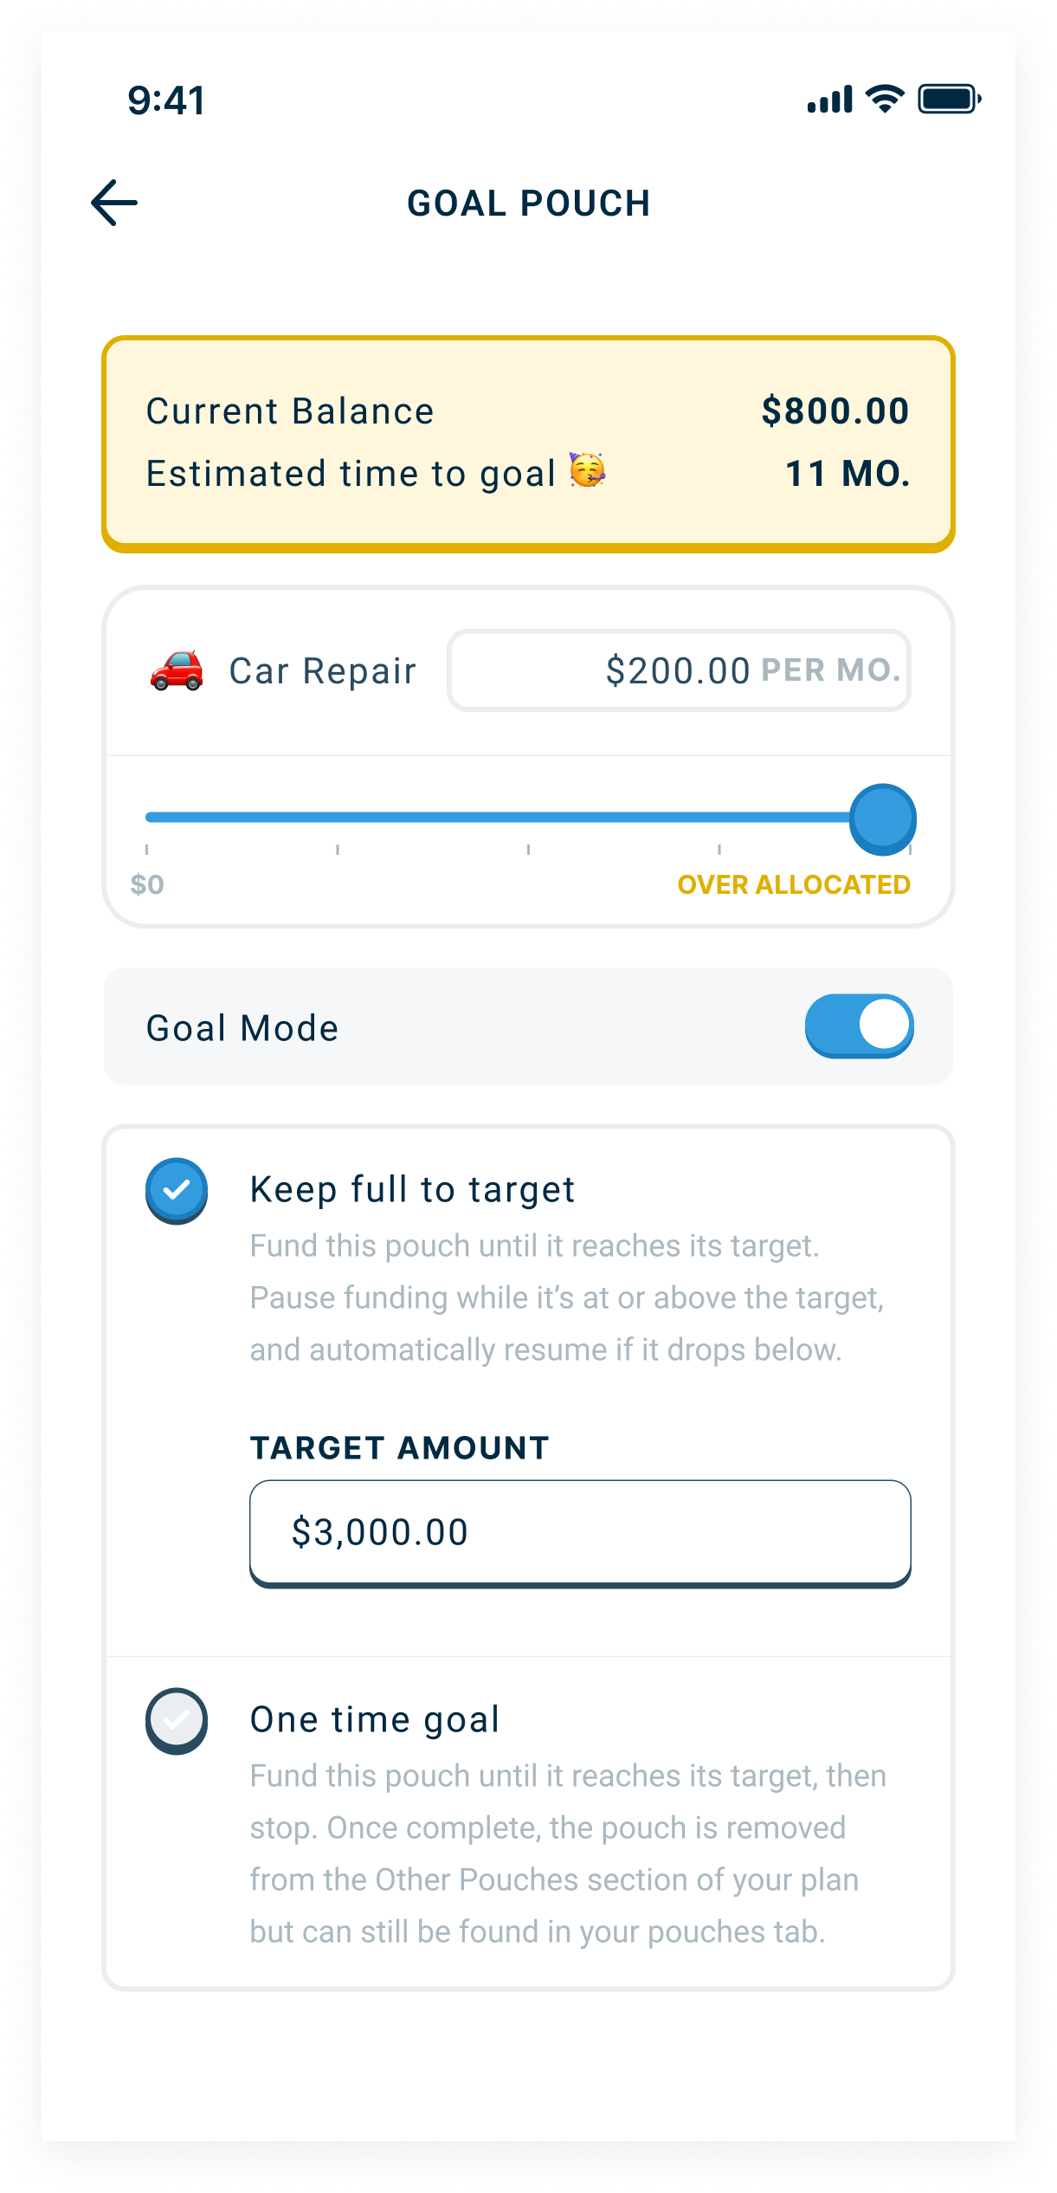This screenshot has width=1057, height=2193.
Task: Click the OVER ALLOCATED warning label
Action: [794, 885]
